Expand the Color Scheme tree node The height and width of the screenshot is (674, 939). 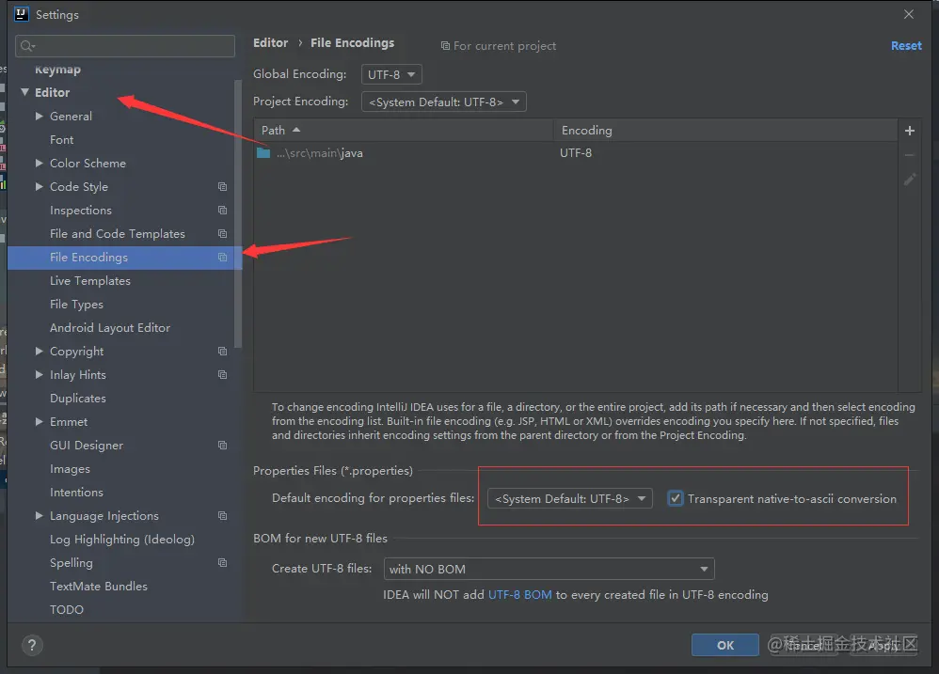pyautogui.click(x=39, y=163)
